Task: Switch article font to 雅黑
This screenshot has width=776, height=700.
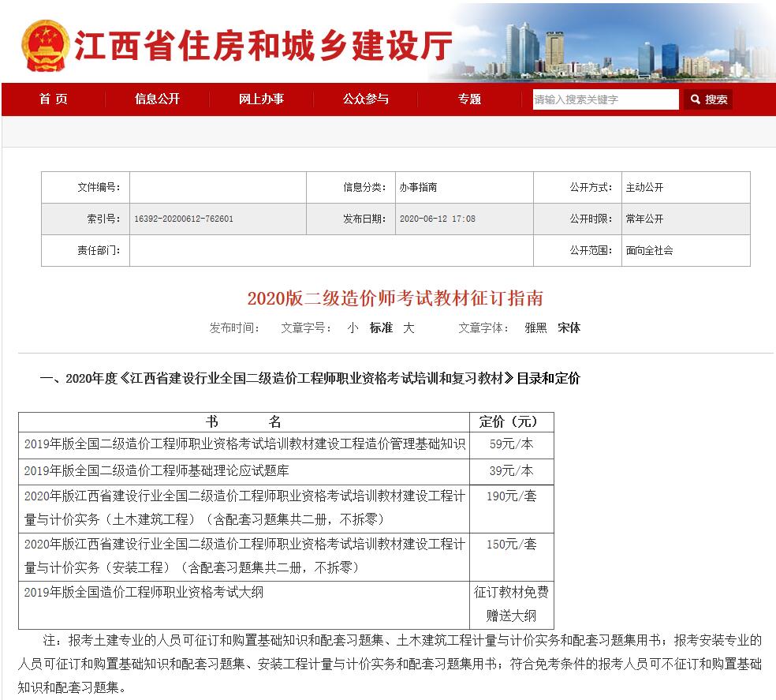Action: pyautogui.click(x=536, y=328)
